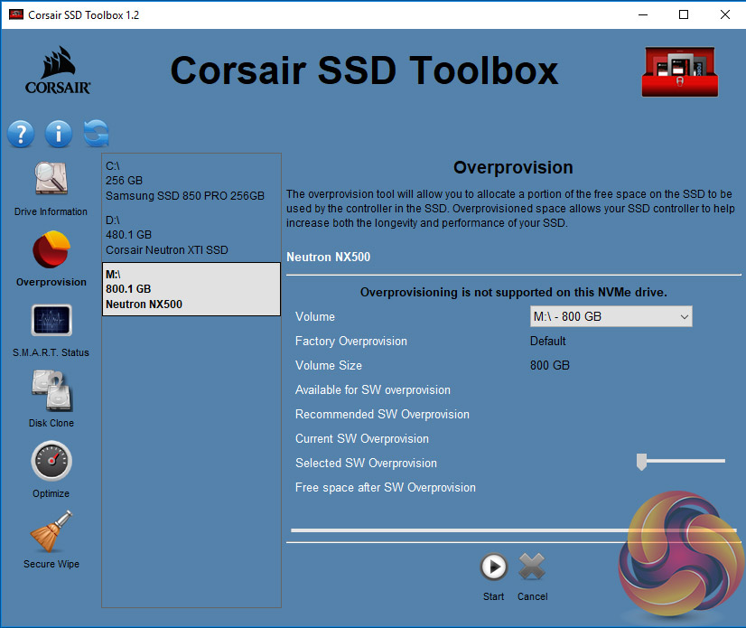Minimize the Corsair SSD Toolbox window
This screenshot has width=746, height=628.
coord(642,15)
